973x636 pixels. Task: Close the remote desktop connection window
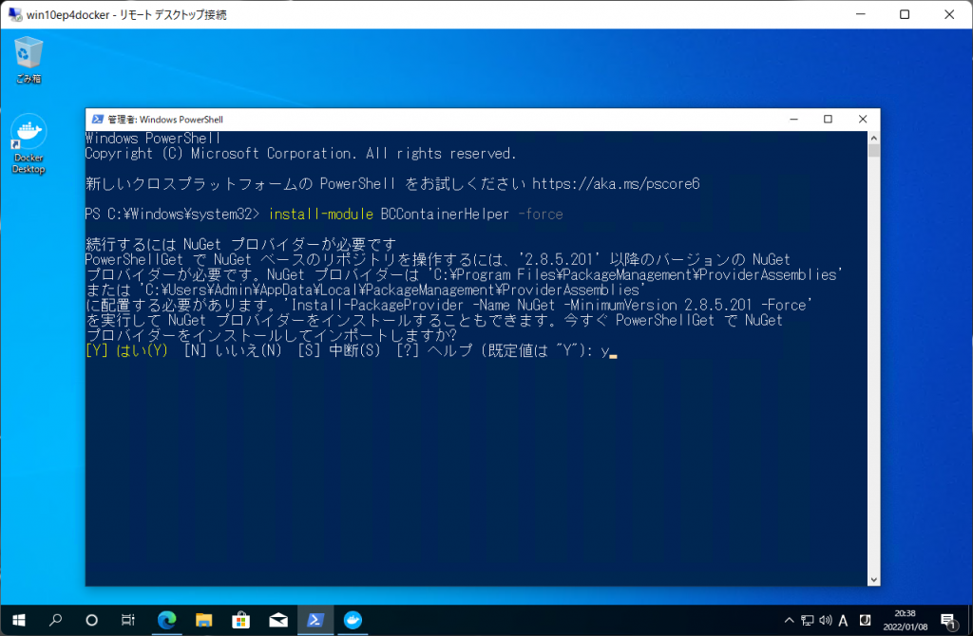949,14
